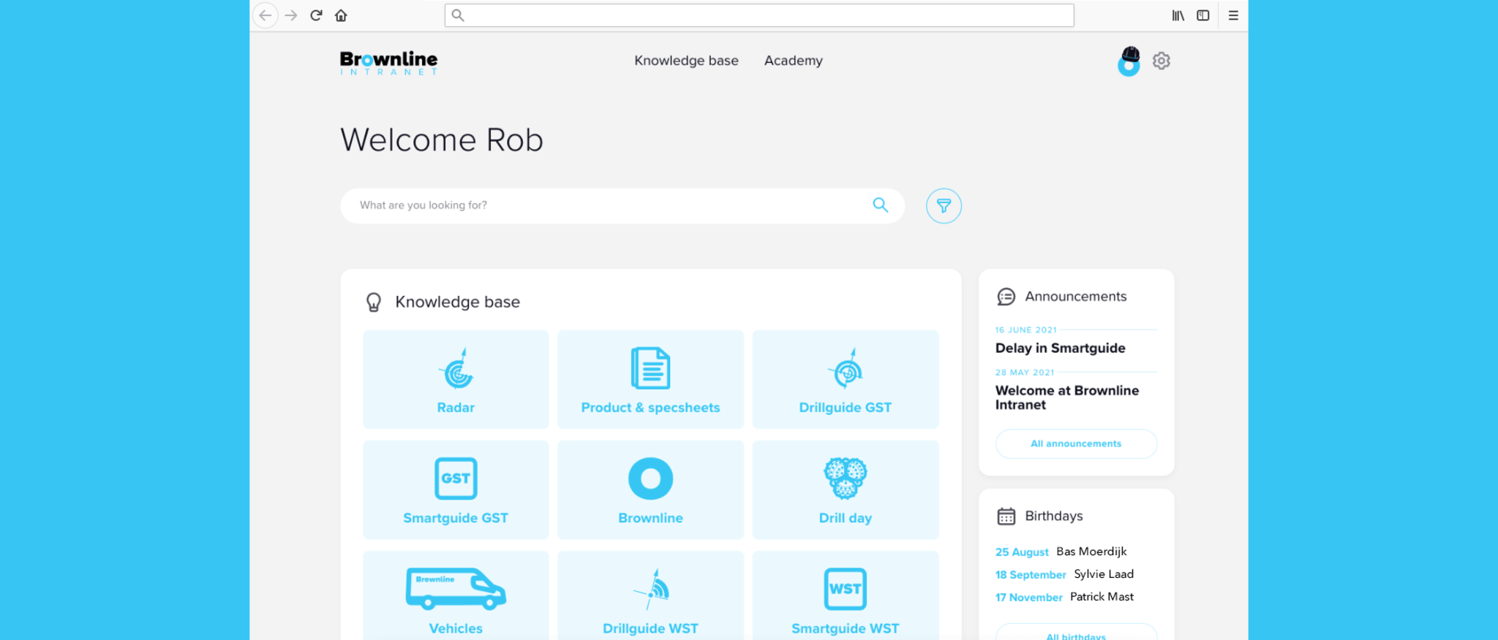This screenshot has width=1498, height=640.
Task: Read the 'Delay in Smartguide' announcement
Action: click(x=1060, y=348)
